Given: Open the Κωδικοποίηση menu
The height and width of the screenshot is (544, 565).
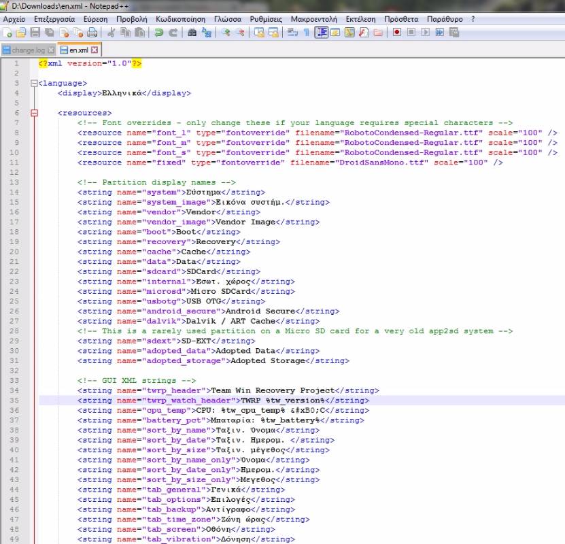Looking at the screenshot, I should point(179,19).
